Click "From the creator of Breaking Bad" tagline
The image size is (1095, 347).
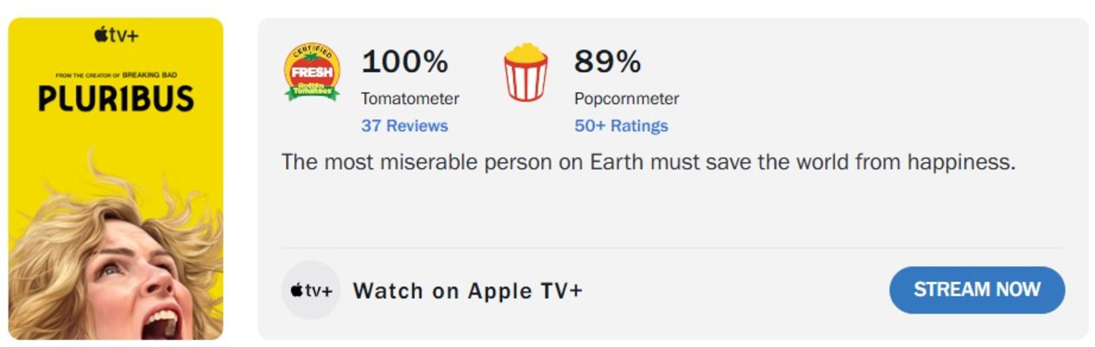pos(116,75)
